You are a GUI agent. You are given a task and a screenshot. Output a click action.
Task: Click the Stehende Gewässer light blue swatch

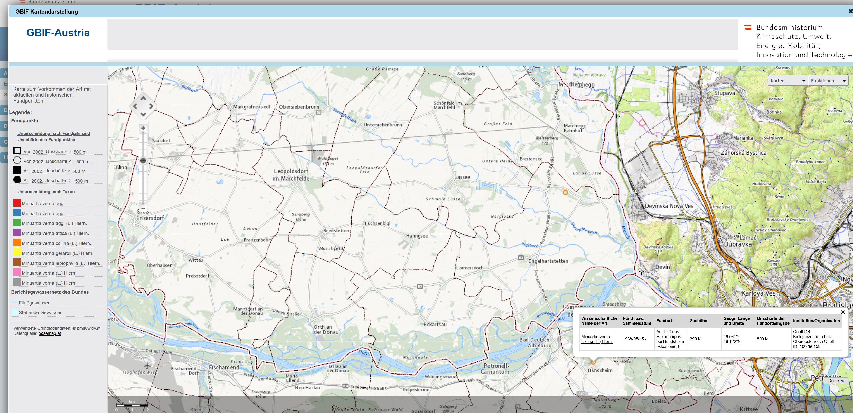coord(15,312)
